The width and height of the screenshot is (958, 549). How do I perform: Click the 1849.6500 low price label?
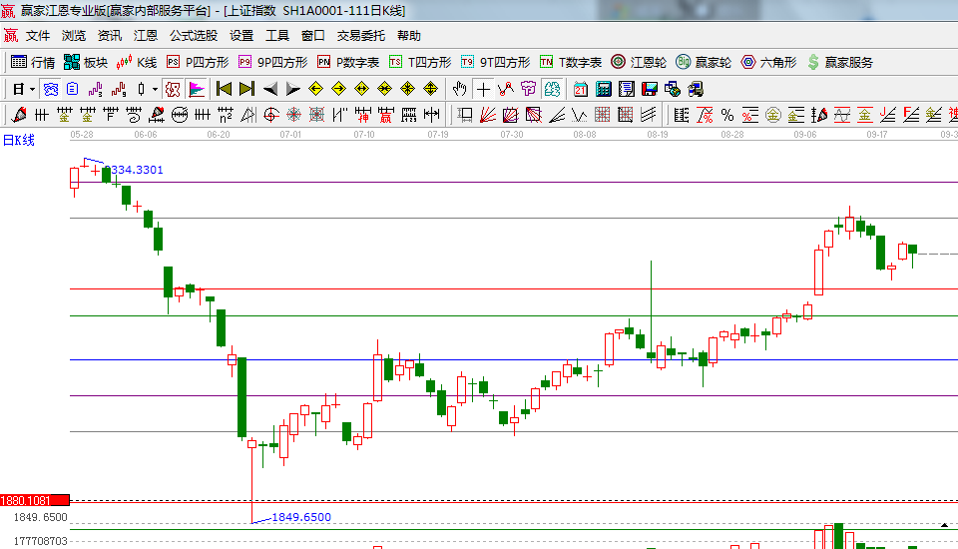tap(300, 517)
